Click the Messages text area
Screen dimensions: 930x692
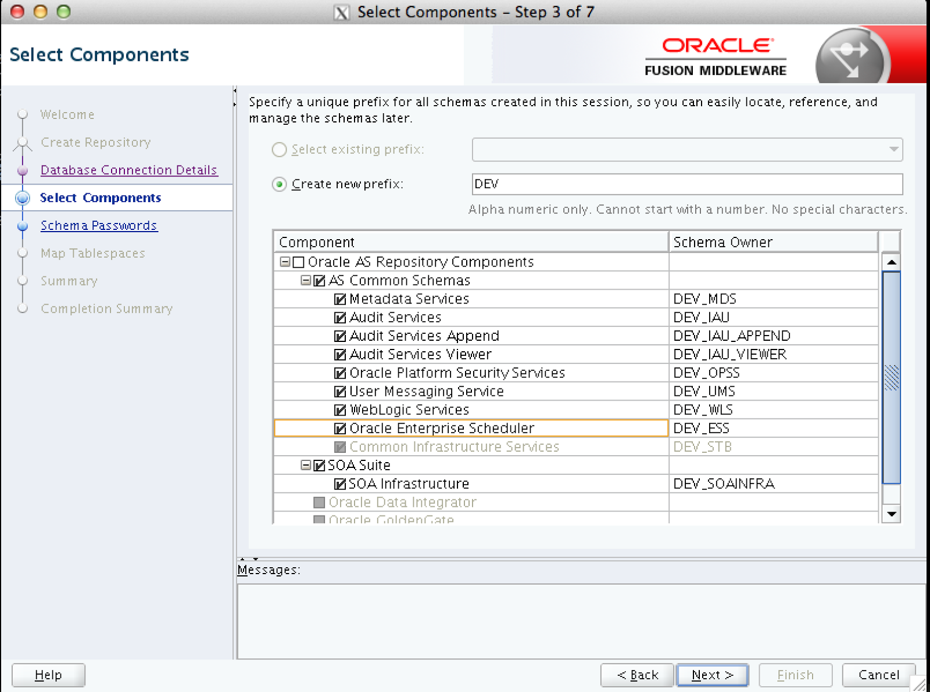(581, 621)
